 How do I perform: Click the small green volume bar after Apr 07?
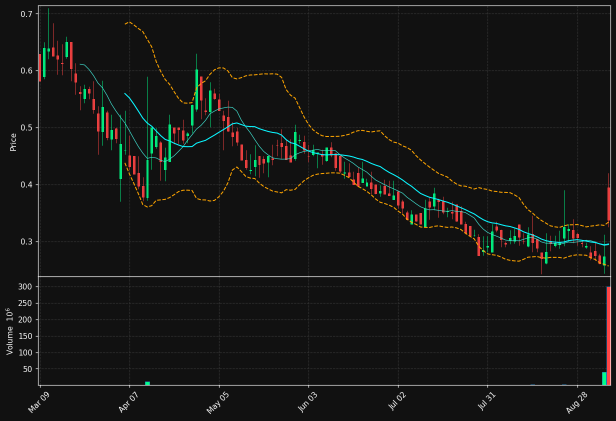[x=147, y=383]
